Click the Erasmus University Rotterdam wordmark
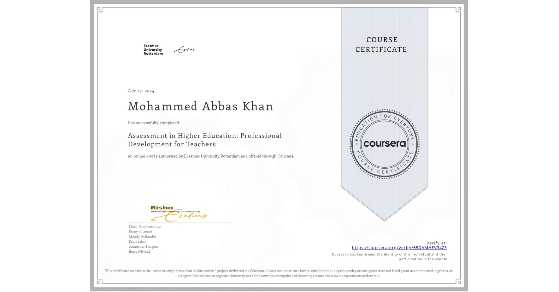559x292 pixels. point(153,50)
